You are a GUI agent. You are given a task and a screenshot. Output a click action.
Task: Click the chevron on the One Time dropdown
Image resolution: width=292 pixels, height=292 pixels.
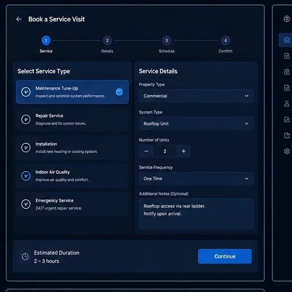pos(246,178)
